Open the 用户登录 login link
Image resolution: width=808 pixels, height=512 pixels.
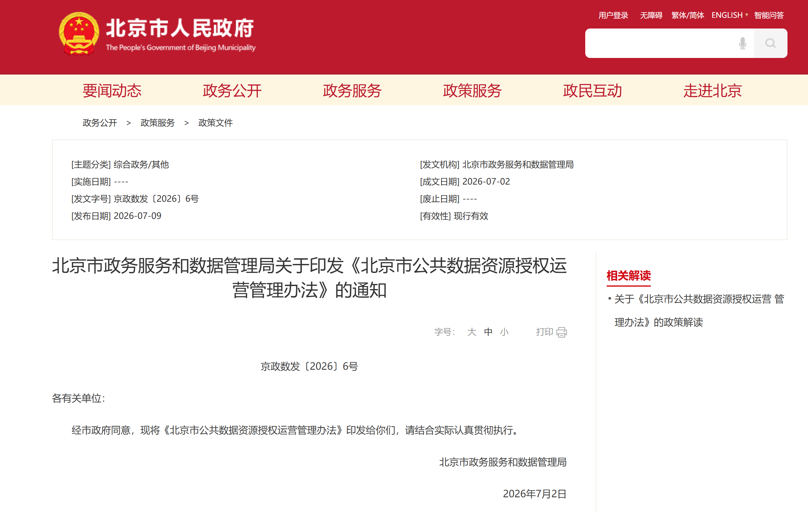point(613,15)
